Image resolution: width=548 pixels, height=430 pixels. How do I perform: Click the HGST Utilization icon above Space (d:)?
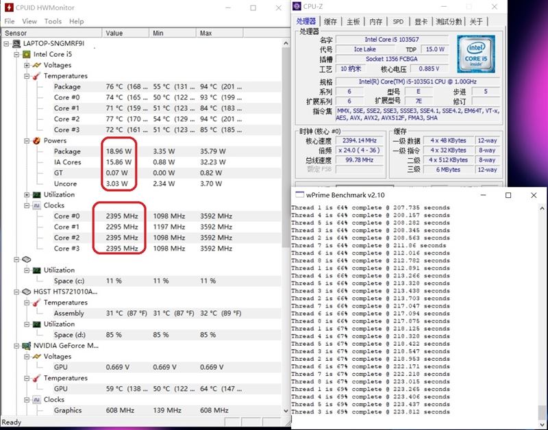point(37,325)
